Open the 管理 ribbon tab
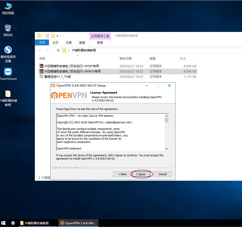The image size is (242, 227). pos(100,43)
